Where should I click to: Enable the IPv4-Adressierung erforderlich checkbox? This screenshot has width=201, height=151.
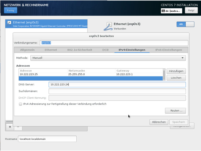click(x=21, y=104)
